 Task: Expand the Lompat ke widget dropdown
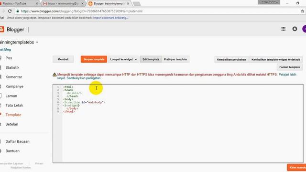123,59
